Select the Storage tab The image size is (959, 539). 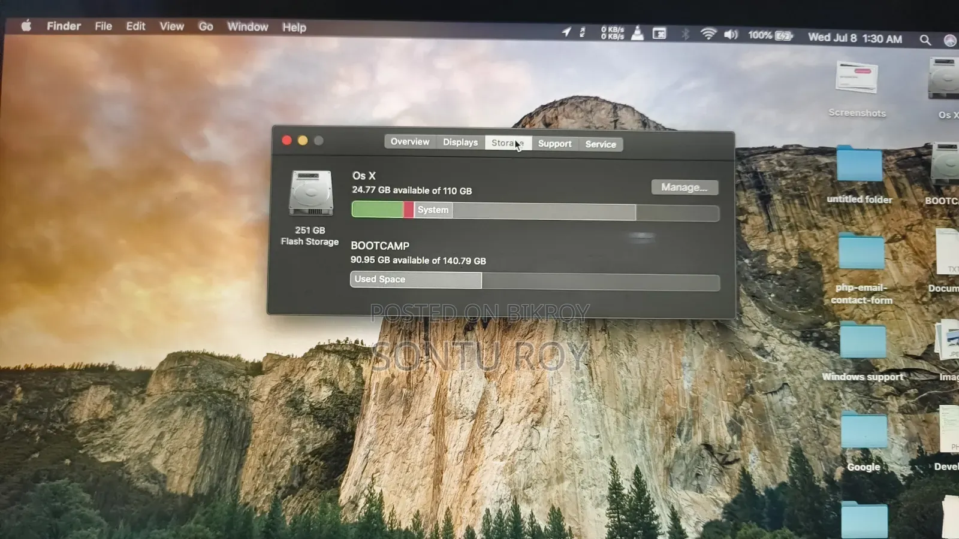click(x=508, y=143)
